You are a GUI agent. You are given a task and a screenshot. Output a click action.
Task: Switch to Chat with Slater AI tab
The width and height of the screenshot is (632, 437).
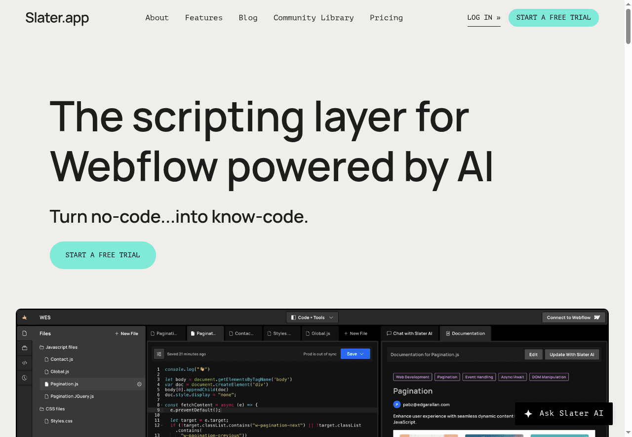pos(409,333)
